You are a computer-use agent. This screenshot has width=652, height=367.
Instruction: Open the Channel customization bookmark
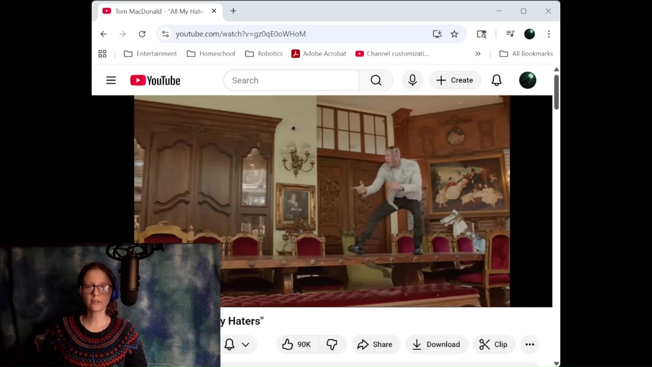[x=392, y=54]
